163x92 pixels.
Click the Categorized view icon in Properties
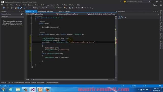tap(119, 17)
